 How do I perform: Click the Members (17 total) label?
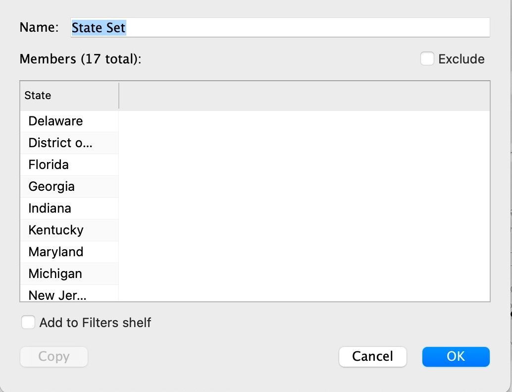[80, 59]
